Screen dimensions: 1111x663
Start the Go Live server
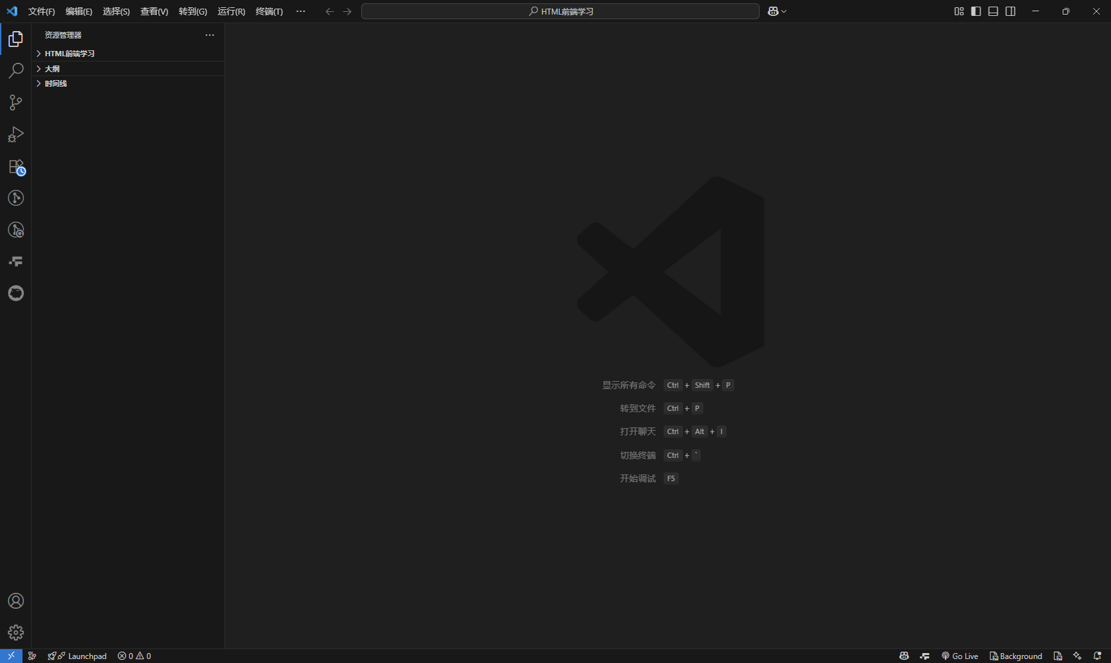pos(960,656)
